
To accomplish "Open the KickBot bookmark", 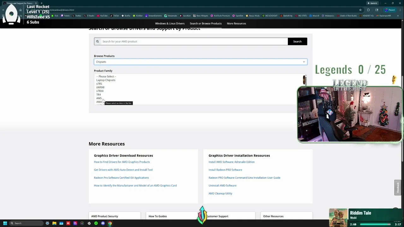I will point(138,16).
